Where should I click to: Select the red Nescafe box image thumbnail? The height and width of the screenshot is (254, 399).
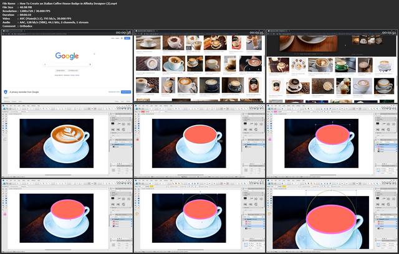tap(236, 42)
